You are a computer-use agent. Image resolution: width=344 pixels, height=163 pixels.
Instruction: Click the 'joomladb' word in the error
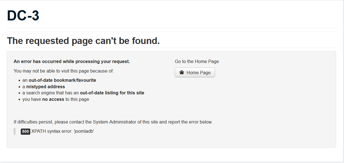(84, 131)
